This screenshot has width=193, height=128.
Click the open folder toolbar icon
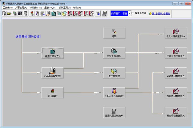pos(9,13)
